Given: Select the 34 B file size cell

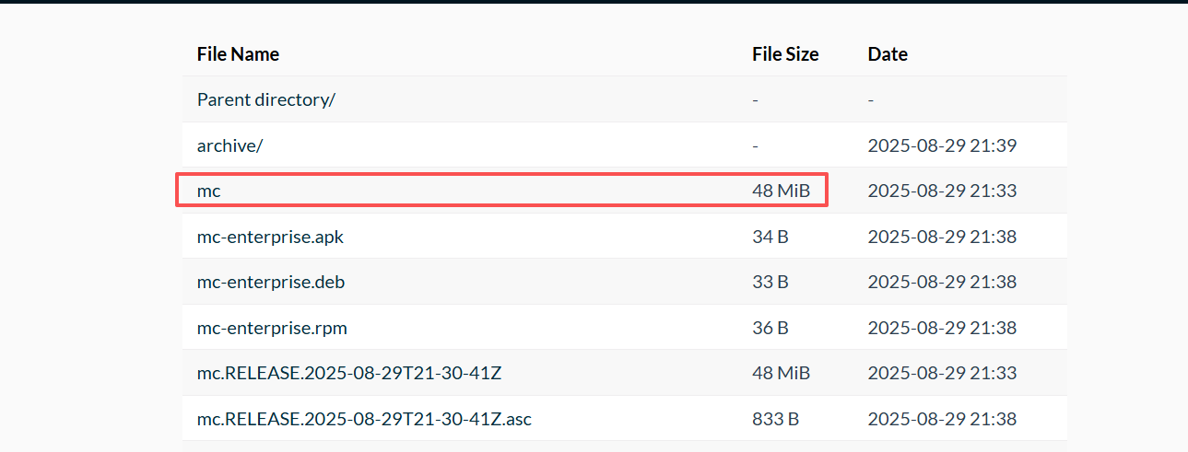Looking at the screenshot, I should click(770, 237).
